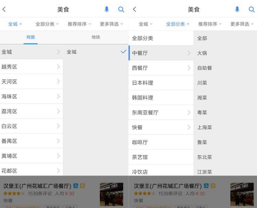
Task: Choose 黄埔区 district
Action: pos(31,156)
